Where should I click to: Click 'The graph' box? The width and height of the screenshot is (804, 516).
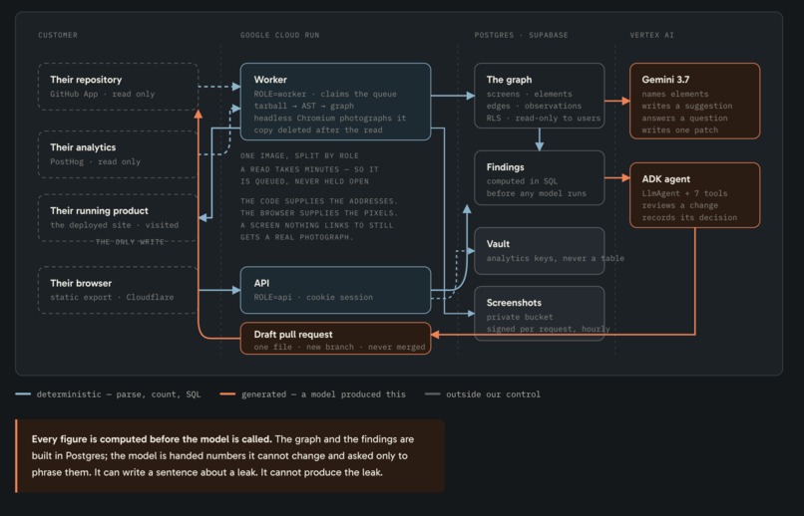540,96
